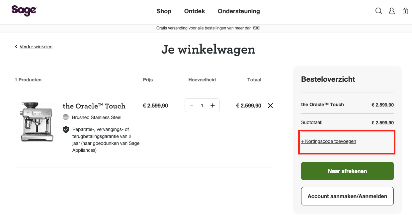Click the Sage logo
412x215 pixels.
pos(24,11)
